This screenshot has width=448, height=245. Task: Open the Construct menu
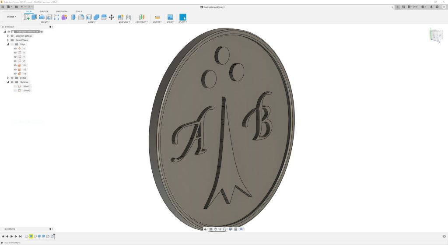141,22
